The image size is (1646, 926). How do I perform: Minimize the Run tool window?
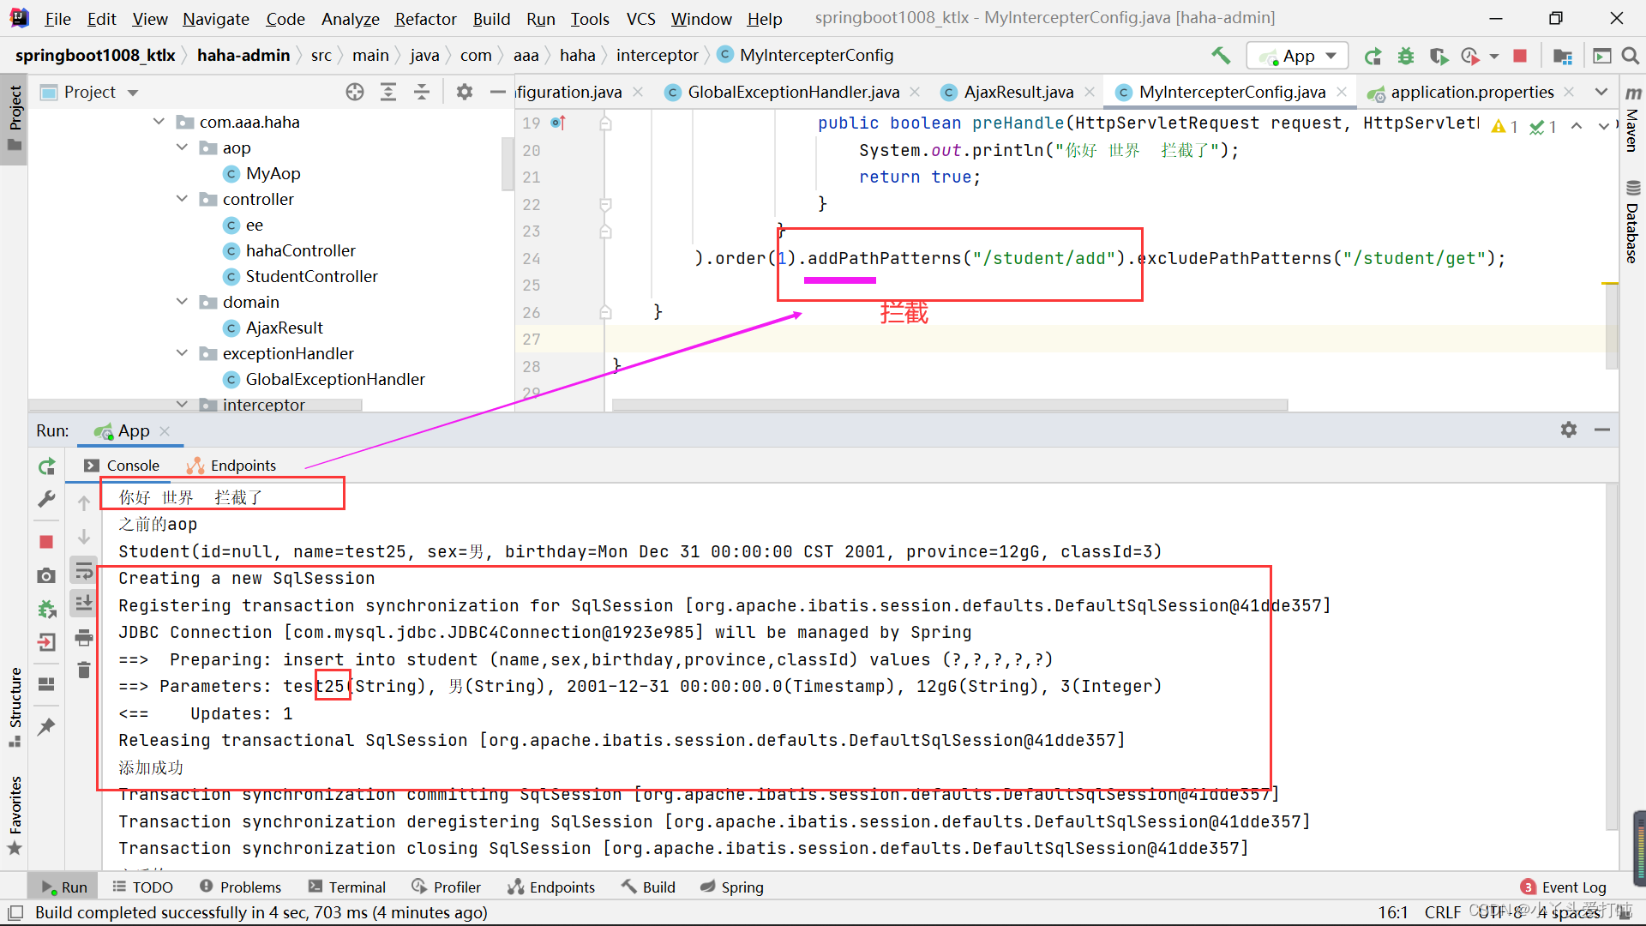tap(1602, 430)
